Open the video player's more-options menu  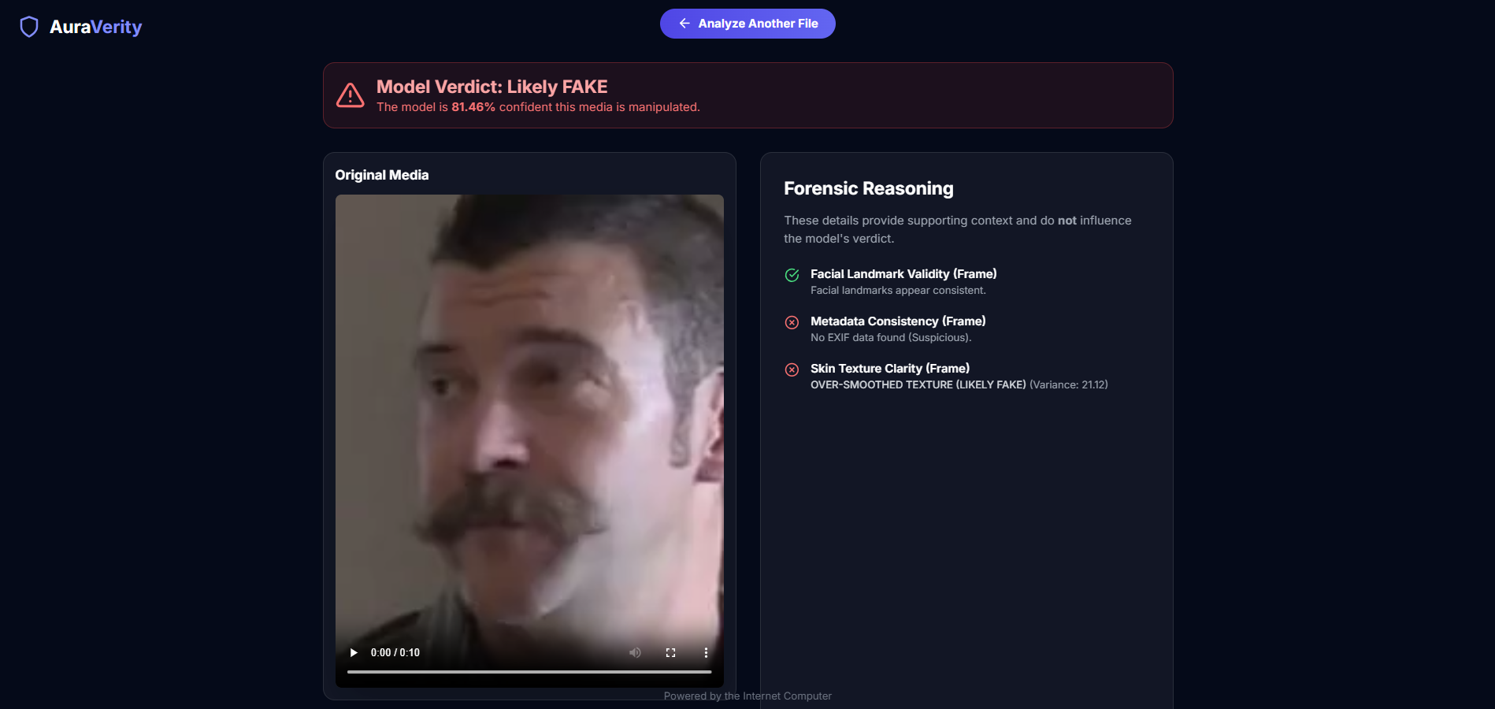(x=706, y=652)
